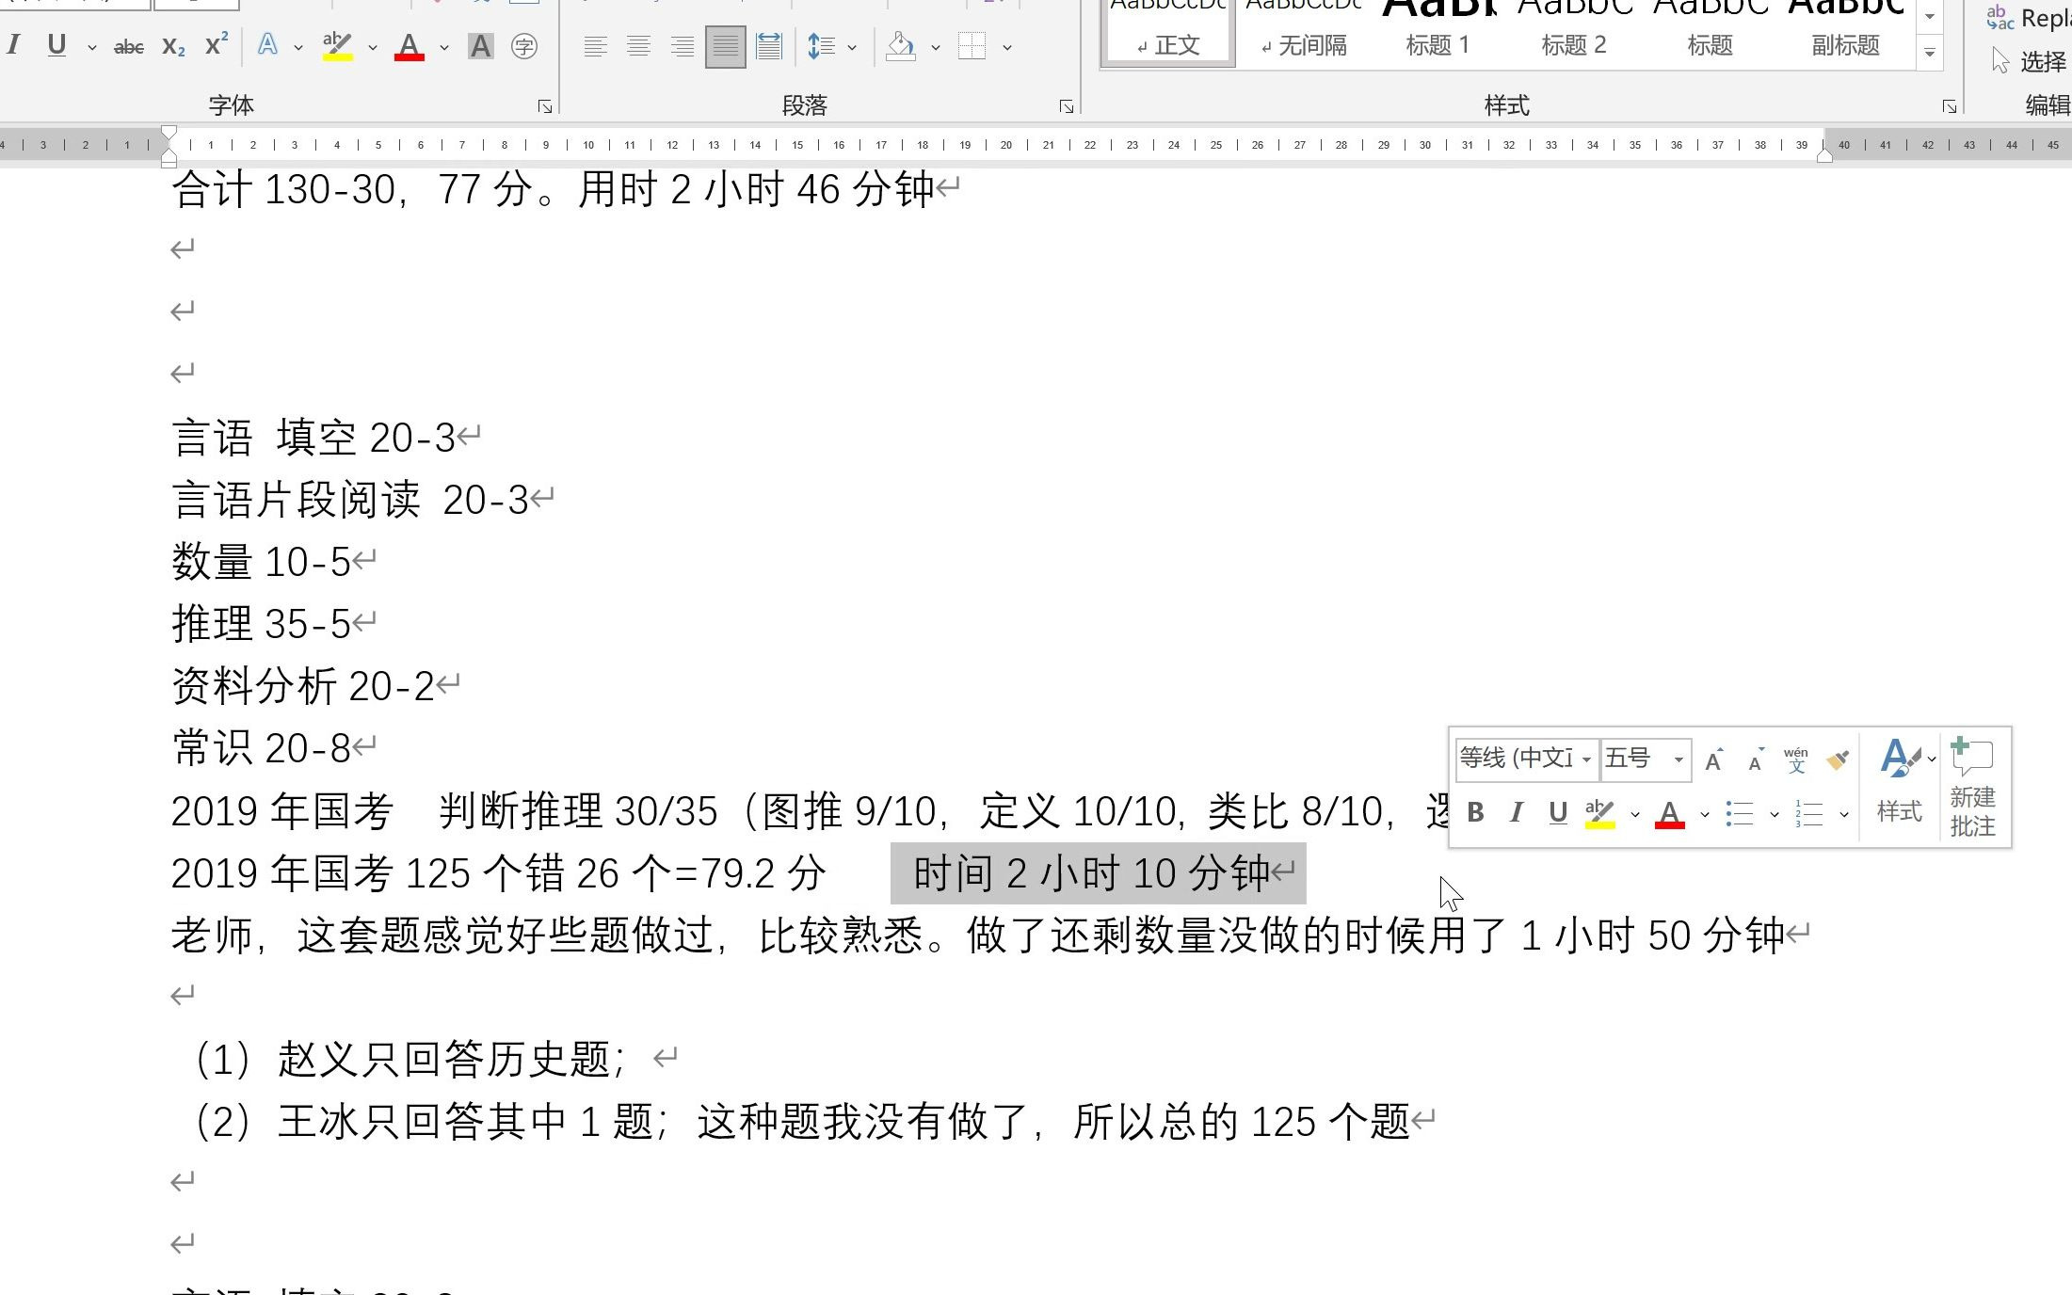Image resolution: width=2072 pixels, height=1295 pixels.
Task: Open Paragraph dialog launcher
Action: (x=1066, y=106)
